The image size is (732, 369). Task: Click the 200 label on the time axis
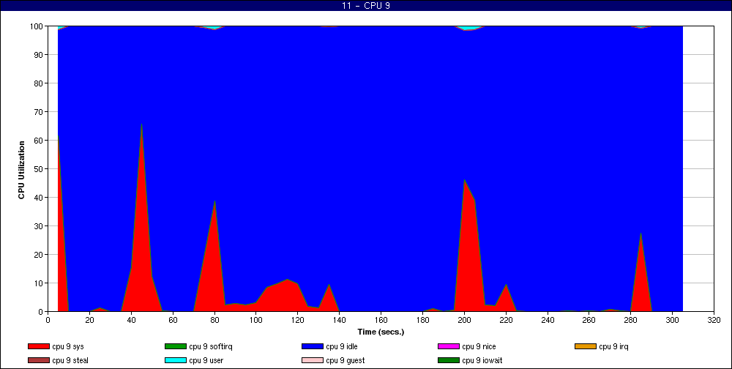tap(465, 320)
